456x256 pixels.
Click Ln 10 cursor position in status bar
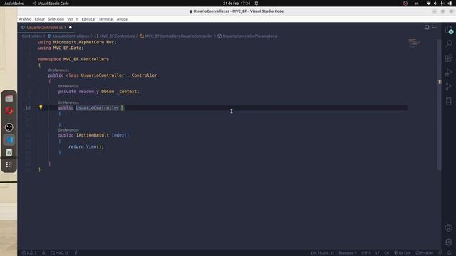[322, 253]
